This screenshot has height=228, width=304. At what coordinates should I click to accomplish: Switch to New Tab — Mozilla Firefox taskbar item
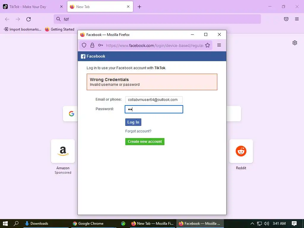tap(152, 224)
